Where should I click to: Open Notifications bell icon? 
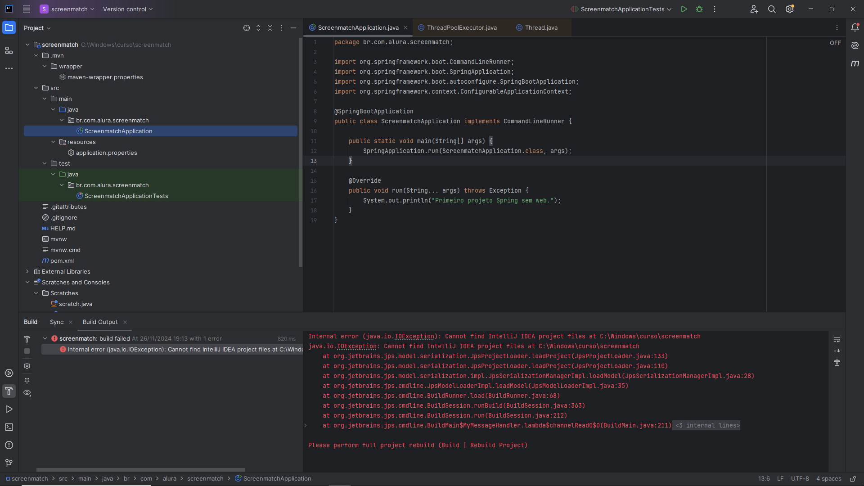click(x=855, y=27)
